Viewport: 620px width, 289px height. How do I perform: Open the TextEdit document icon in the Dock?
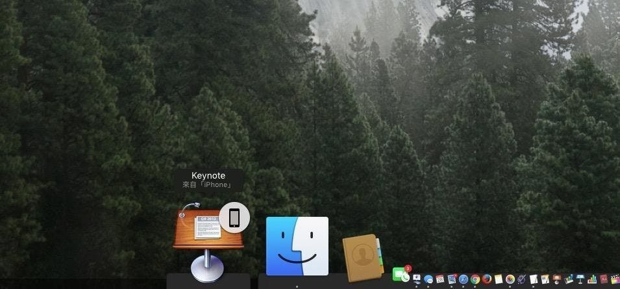534,279
